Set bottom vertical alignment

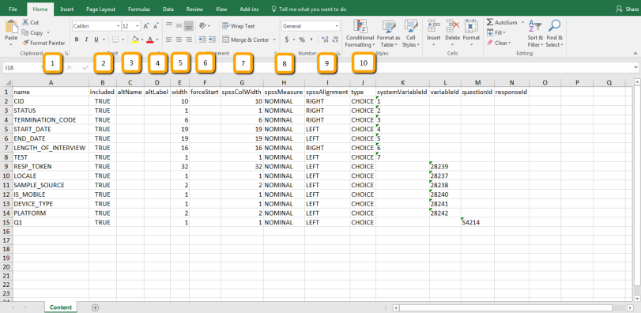click(188, 26)
